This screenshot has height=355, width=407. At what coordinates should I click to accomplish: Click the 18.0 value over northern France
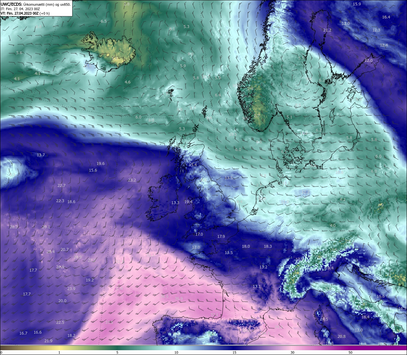tap(246, 246)
